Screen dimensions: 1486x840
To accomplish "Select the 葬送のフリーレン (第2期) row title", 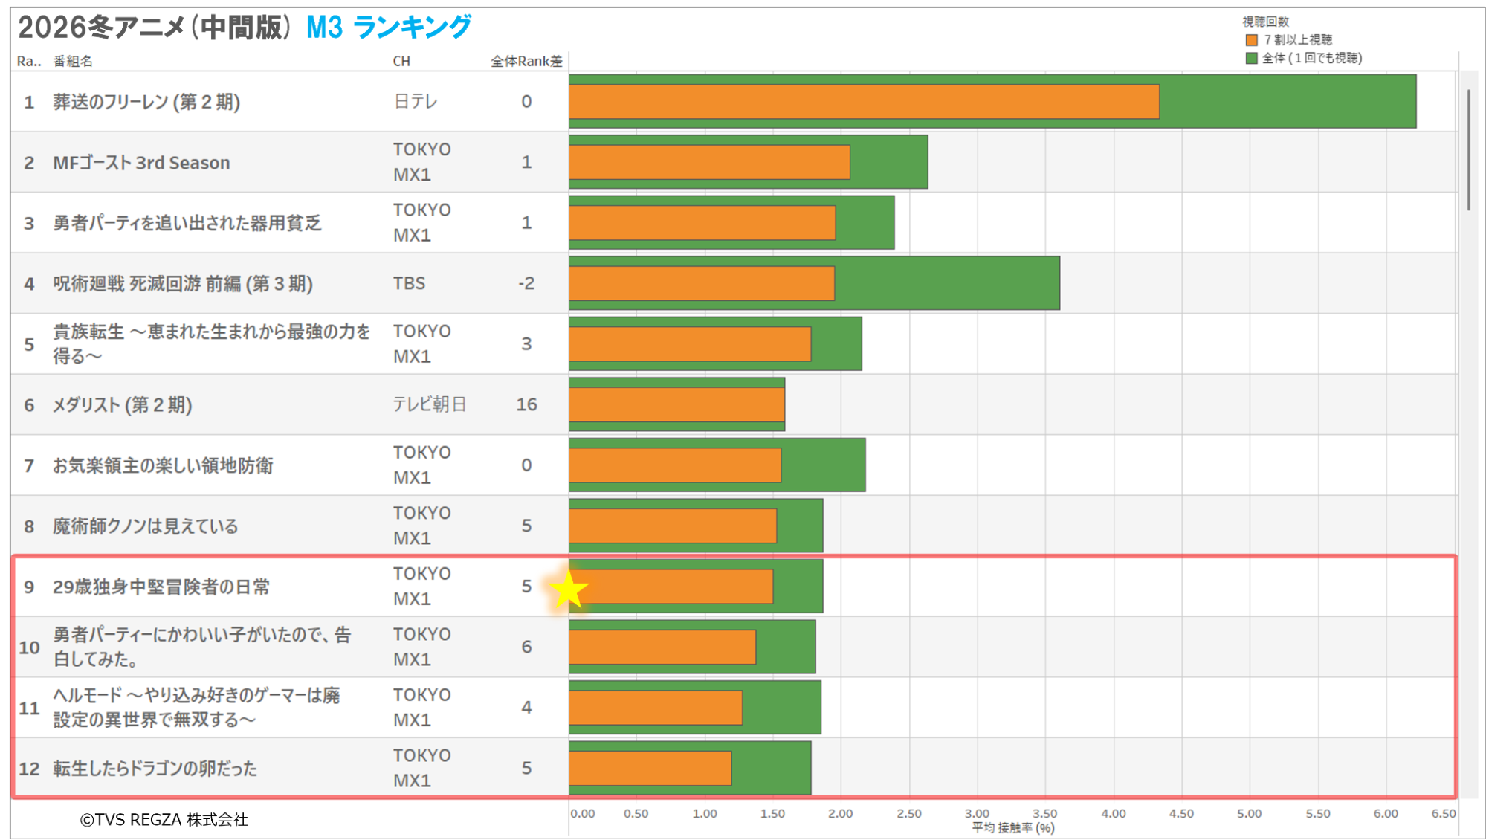I will coord(146,102).
